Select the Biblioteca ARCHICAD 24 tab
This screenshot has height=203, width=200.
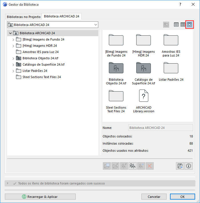(x=62, y=16)
